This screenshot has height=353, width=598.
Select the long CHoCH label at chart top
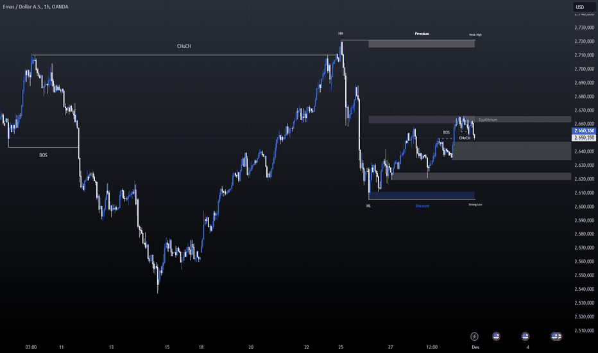pos(184,46)
